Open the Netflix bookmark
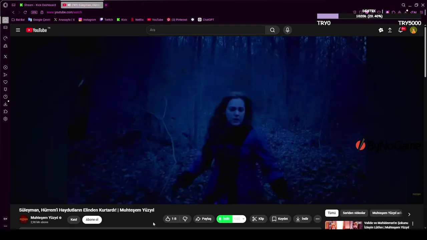 click(137, 20)
